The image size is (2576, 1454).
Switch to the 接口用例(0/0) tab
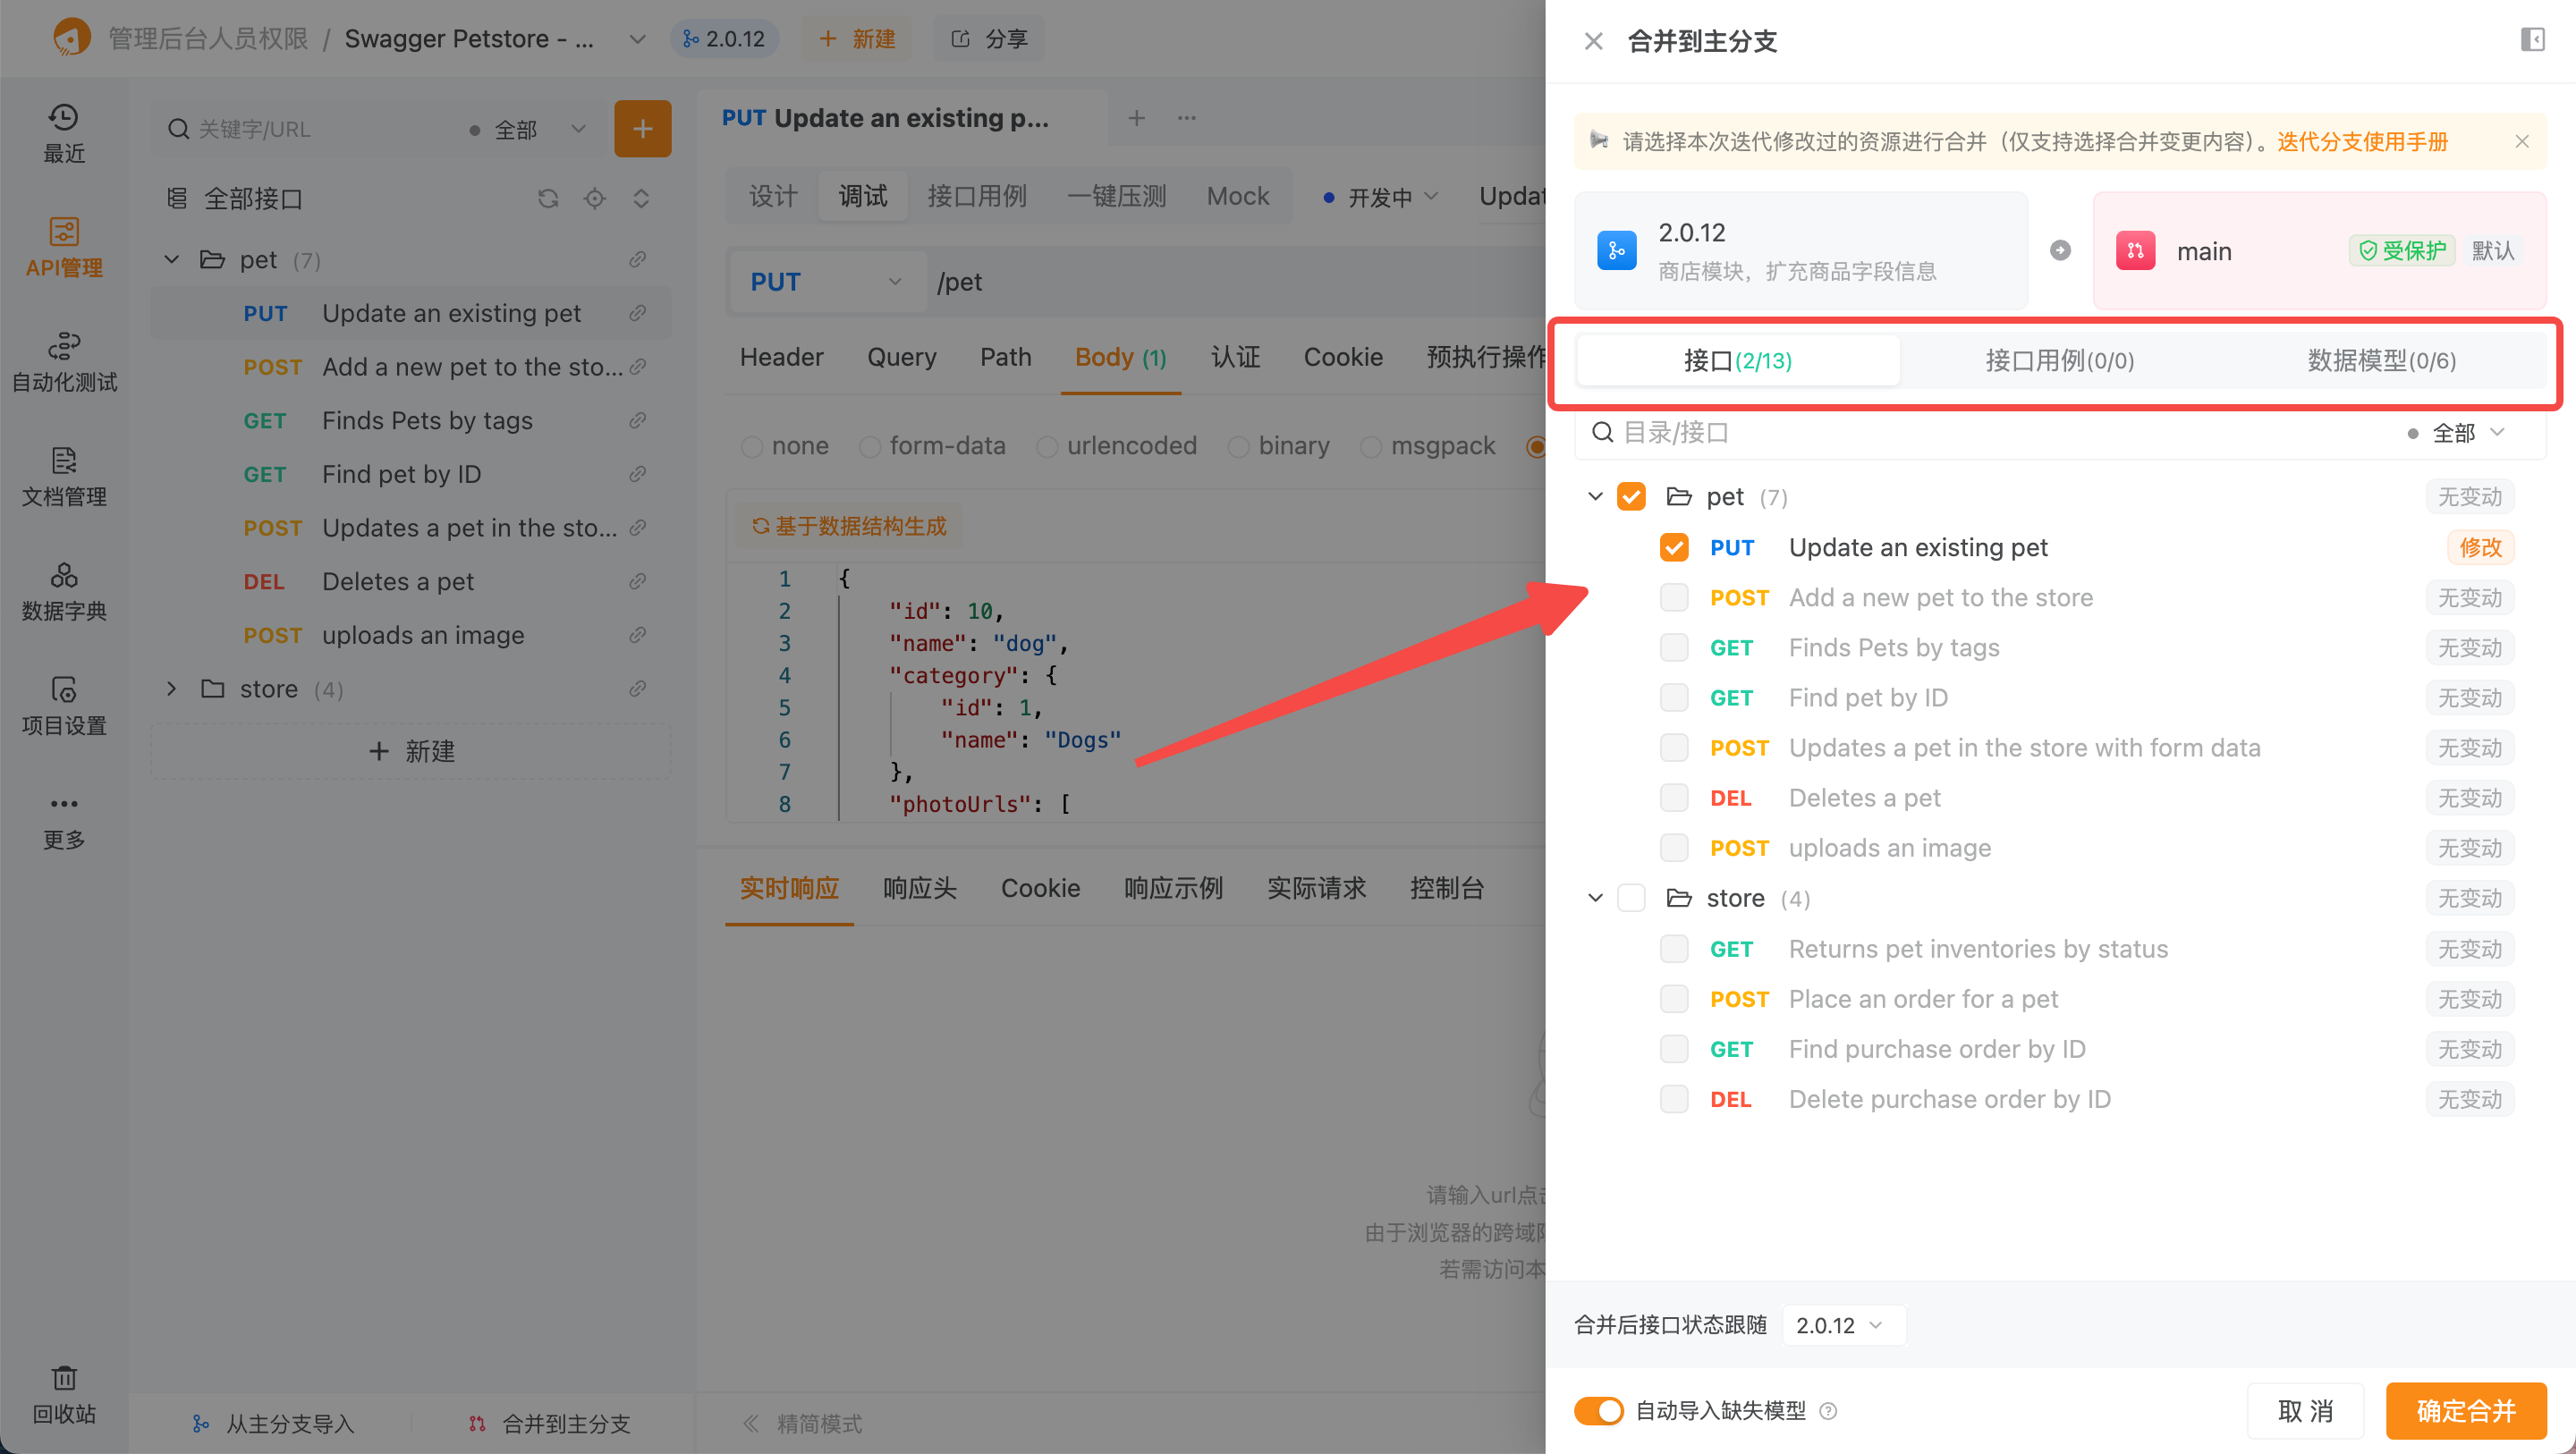[2059, 360]
